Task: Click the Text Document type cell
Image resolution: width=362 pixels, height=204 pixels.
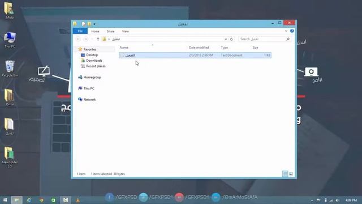Action: [x=231, y=56]
